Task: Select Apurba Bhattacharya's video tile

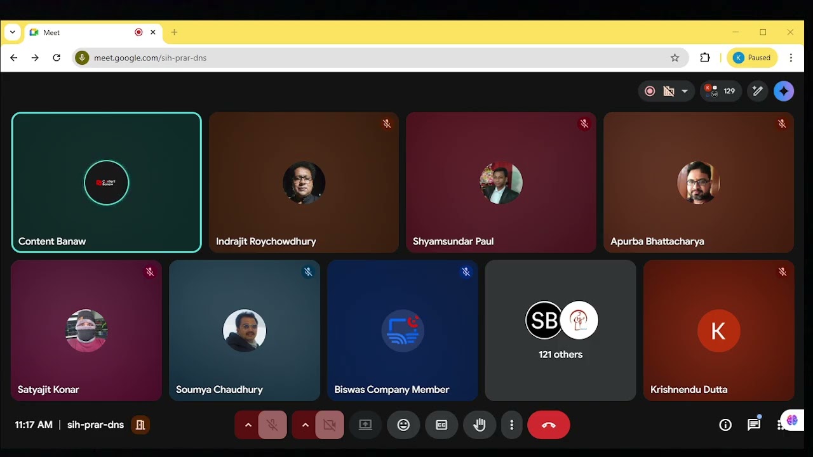Action: point(699,183)
